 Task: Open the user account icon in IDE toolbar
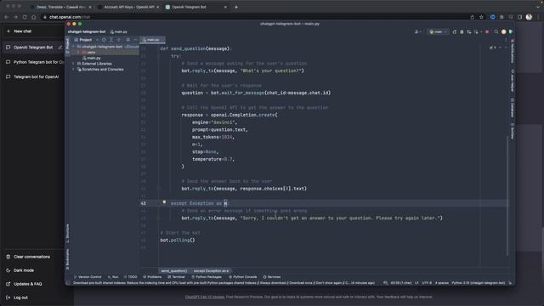coord(417,32)
